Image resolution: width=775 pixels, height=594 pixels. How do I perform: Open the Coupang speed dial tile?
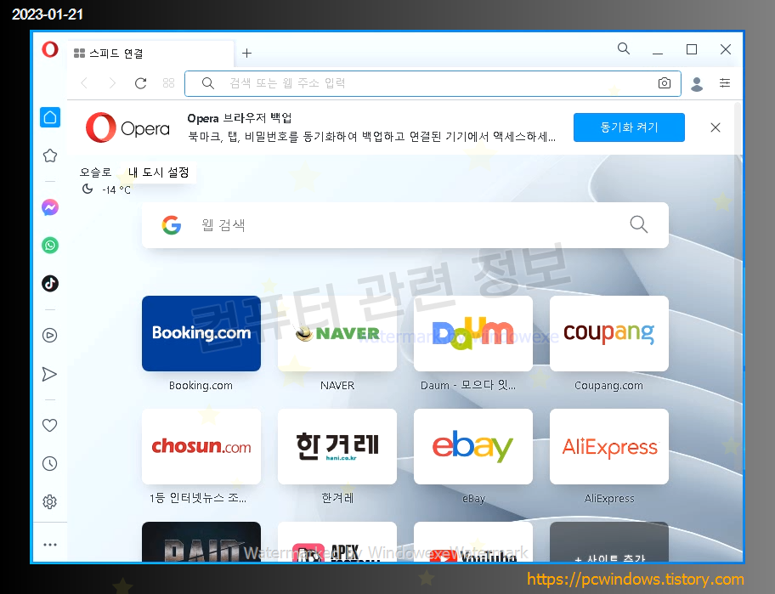click(609, 334)
